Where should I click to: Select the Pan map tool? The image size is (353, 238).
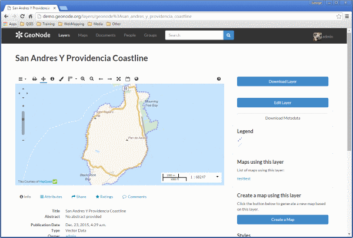pos(43,79)
